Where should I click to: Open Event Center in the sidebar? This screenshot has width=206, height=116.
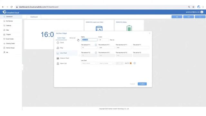pos(10,39)
